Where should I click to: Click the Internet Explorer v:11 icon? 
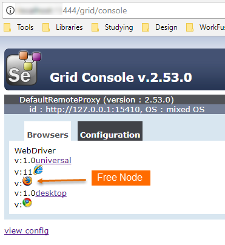tap(38, 170)
